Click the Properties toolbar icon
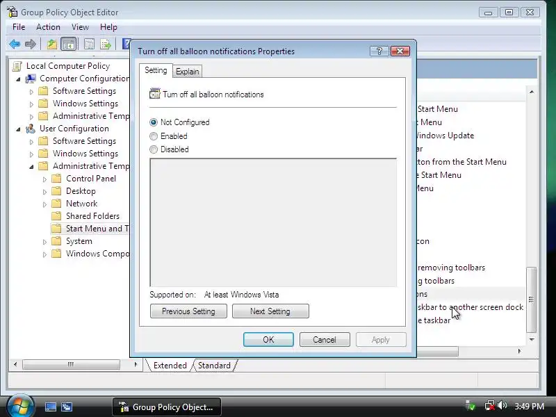Image resolution: width=556 pixels, height=417 pixels. point(89,44)
